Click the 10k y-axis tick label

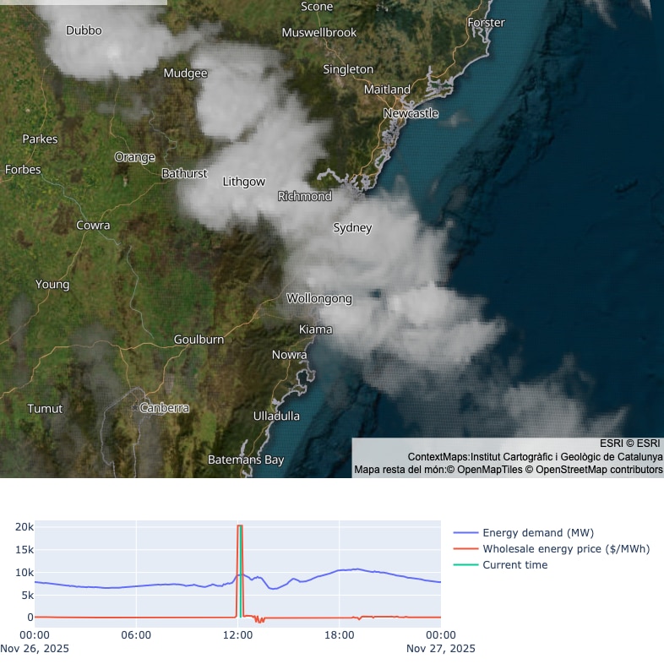click(24, 573)
